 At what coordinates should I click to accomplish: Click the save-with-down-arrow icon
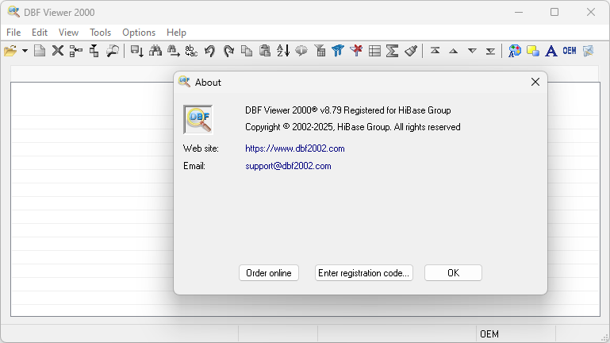coord(137,51)
